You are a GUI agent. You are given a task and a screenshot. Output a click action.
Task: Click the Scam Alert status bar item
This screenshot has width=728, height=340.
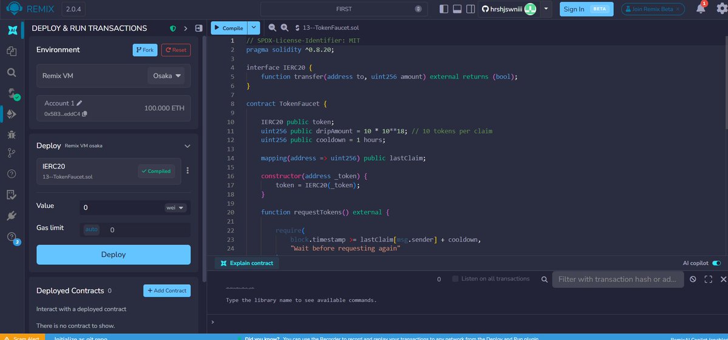(22, 338)
